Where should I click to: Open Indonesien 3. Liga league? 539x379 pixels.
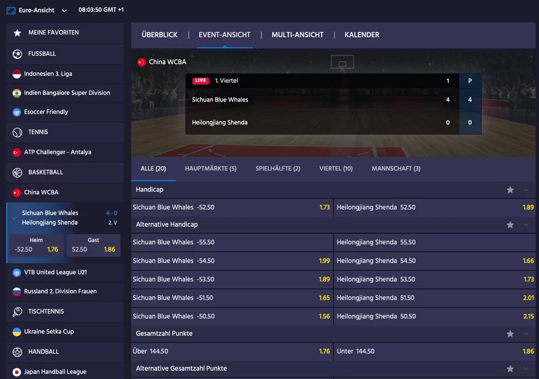[x=65, y=74]
